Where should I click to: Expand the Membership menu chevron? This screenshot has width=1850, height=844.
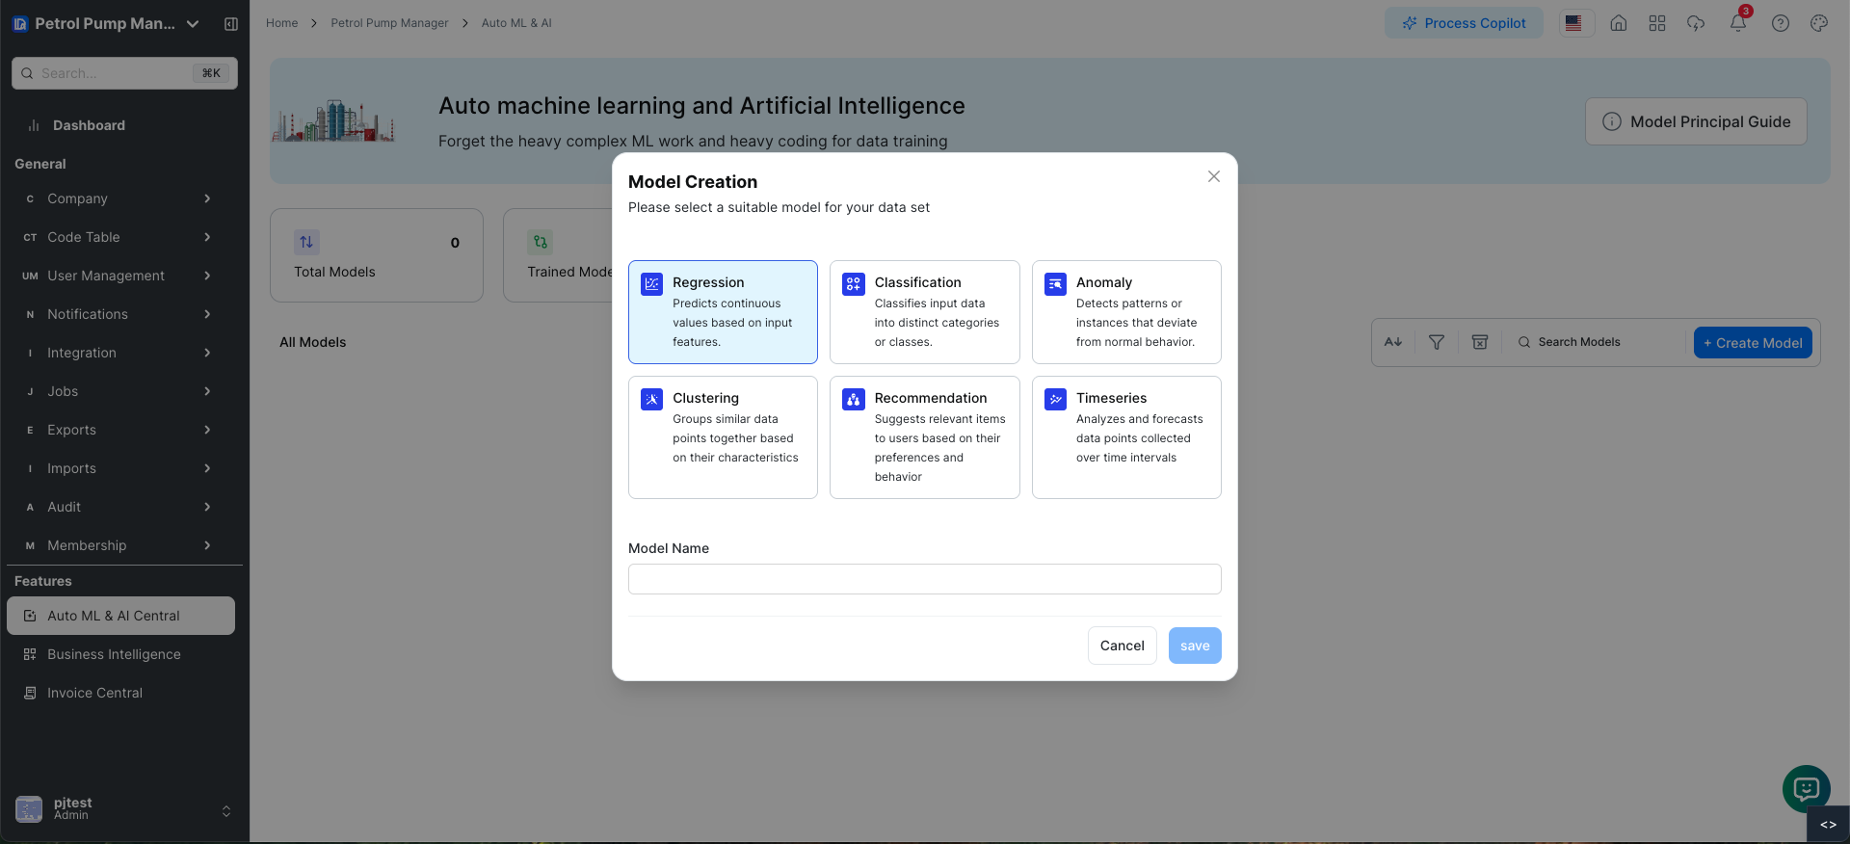click(x=207, y=545)
